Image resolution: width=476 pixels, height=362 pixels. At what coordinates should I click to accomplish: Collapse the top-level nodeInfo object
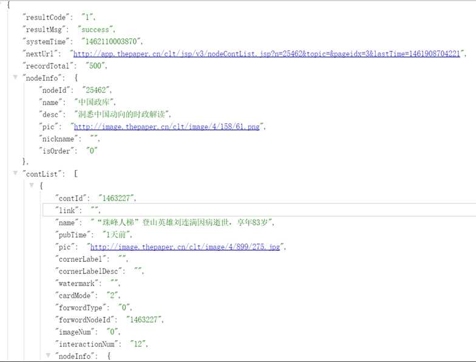[x=15, y=77]
